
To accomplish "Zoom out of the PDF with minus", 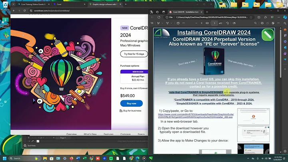I will point(196,23).
